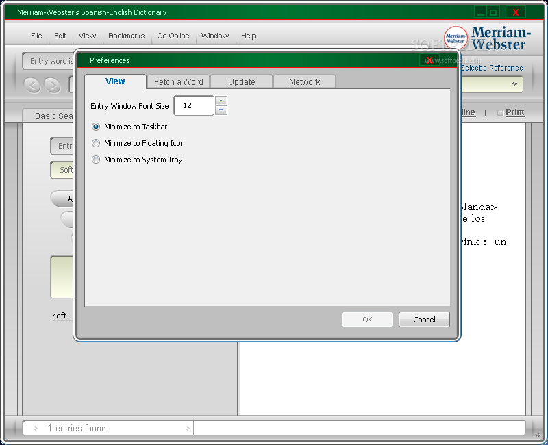
Task: Click the 'soft' result in the list
Action: point(60,316)
